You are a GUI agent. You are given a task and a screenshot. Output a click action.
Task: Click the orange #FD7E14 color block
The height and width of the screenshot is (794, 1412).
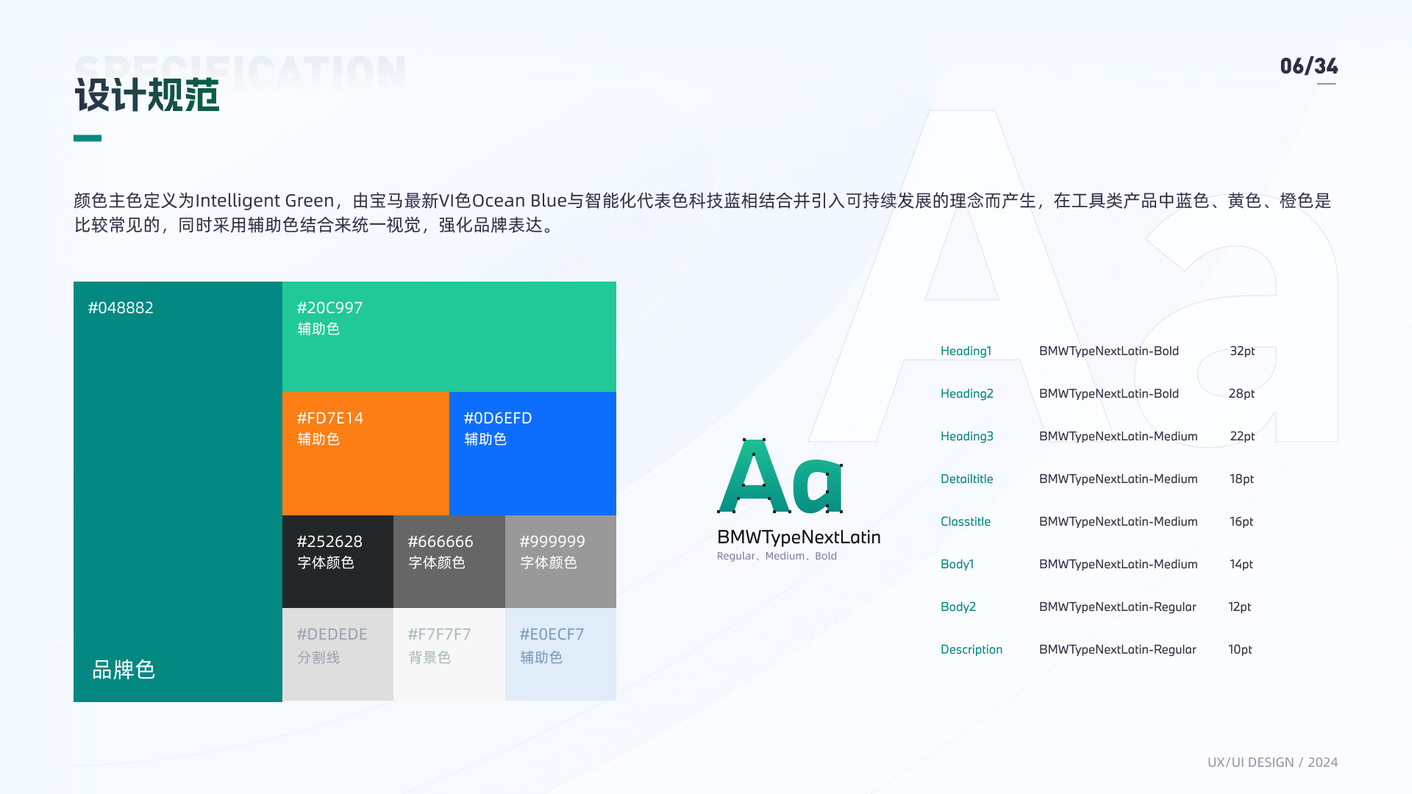(x=366, y=453)
